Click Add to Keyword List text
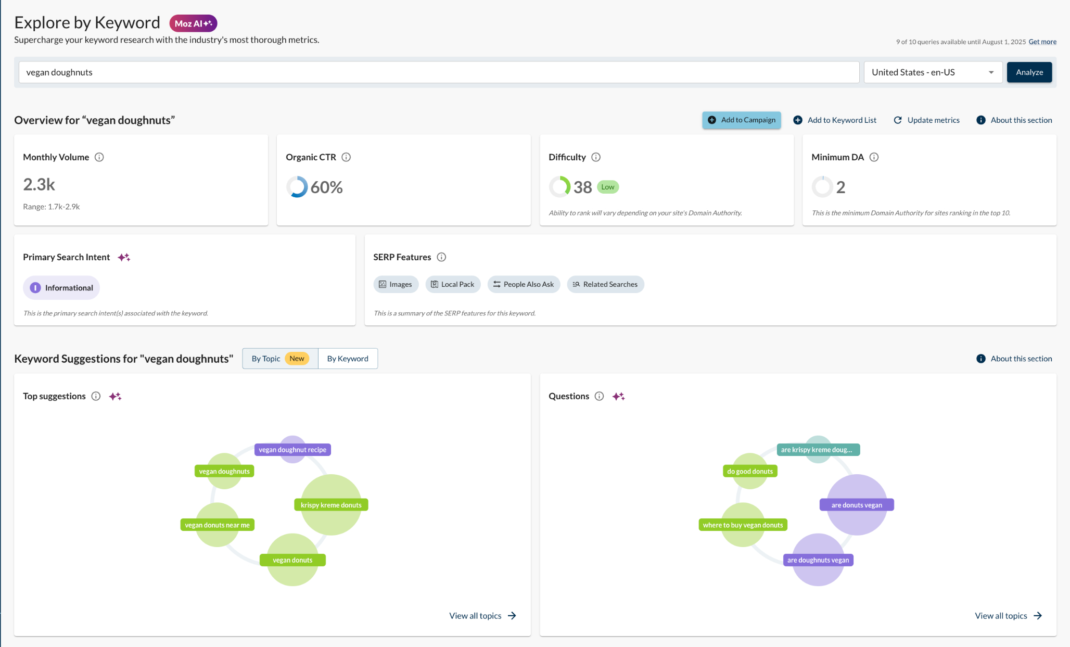 pyautogui.click(x=842, y=120)
